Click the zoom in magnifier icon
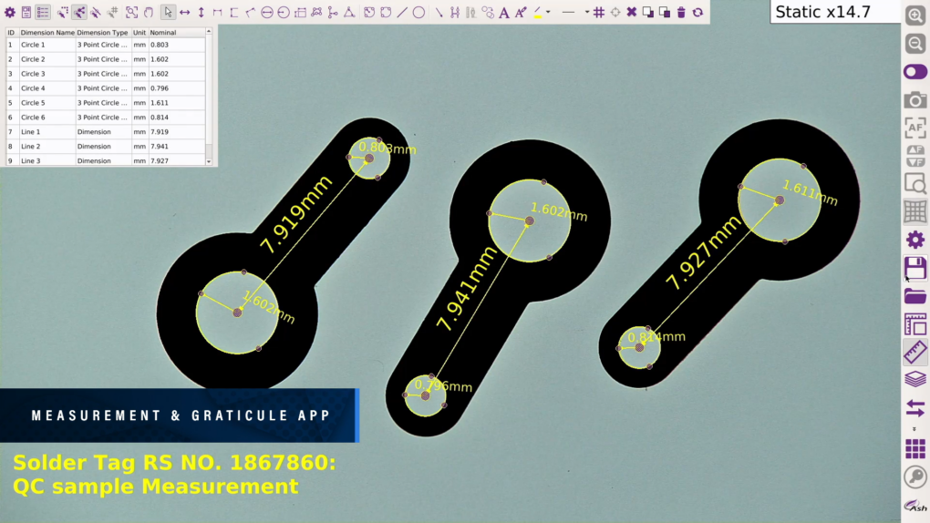This screenshot has width=930, height=523. coord(914,15)
